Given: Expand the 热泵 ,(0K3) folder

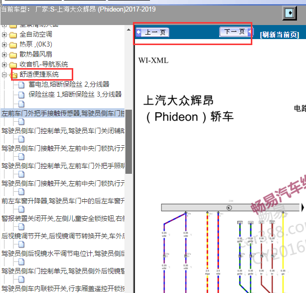Looking at the screenshot, I should tap(4, 45).
